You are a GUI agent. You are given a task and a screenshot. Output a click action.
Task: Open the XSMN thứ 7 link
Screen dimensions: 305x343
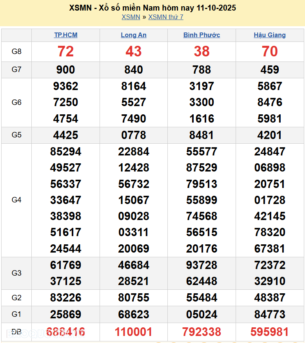[165, 17]
